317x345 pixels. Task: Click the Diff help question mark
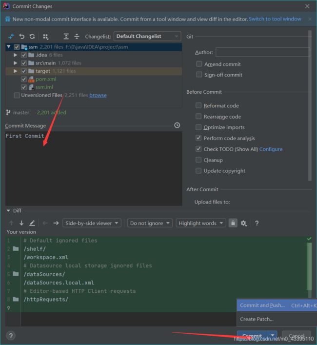pyautogui.click(x=257, y=223)
